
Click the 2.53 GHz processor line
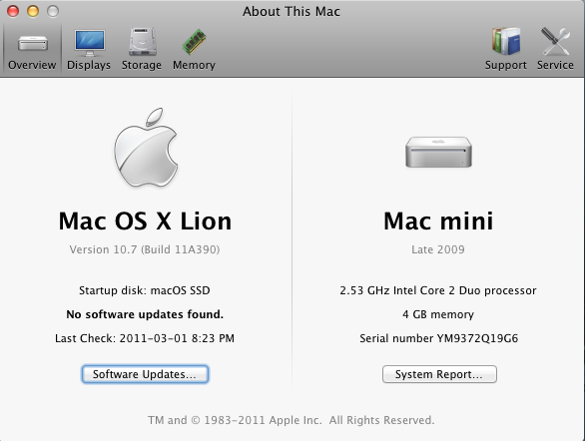coord(438,290)
